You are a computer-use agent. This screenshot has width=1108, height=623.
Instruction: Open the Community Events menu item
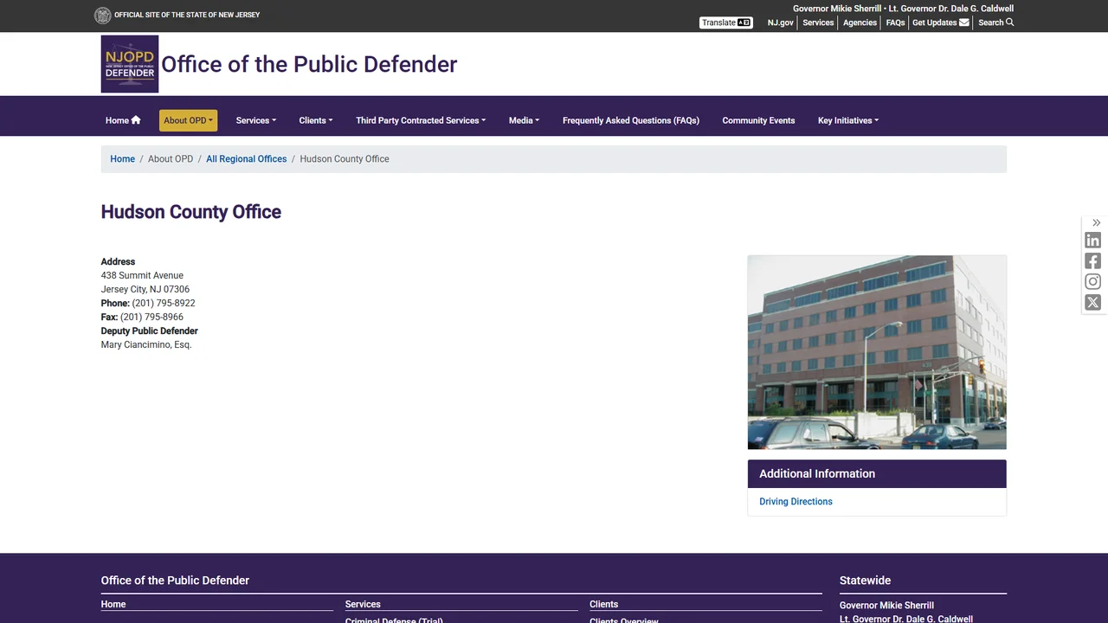[758, 120]
